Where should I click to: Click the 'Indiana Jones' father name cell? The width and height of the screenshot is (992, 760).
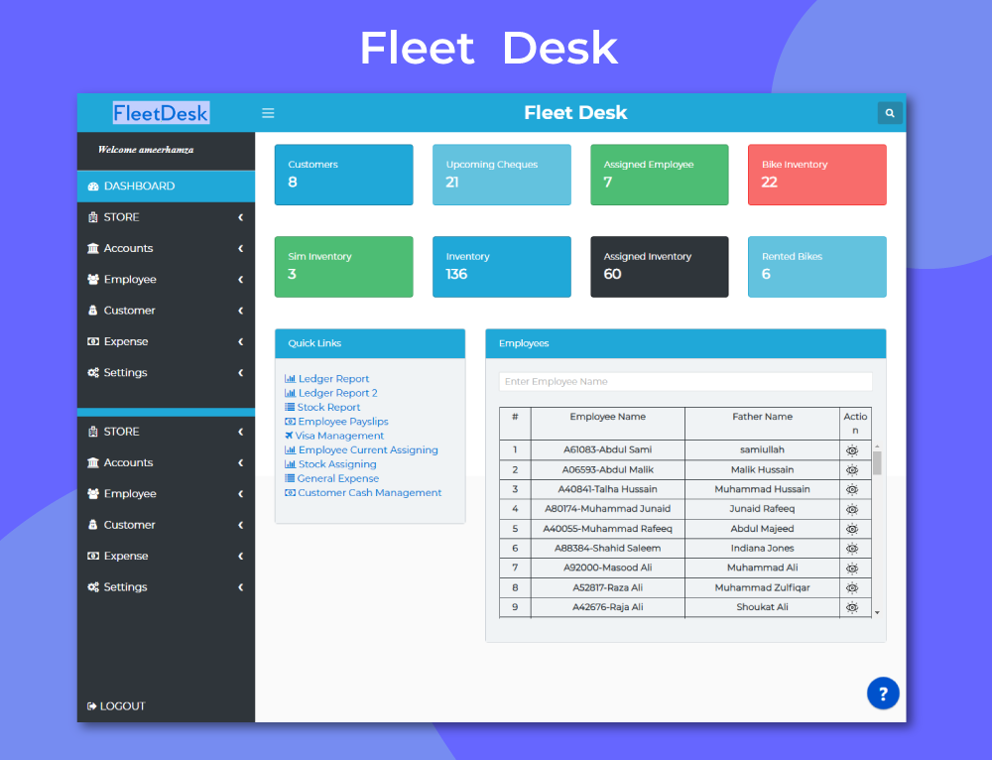coord(762,548)
